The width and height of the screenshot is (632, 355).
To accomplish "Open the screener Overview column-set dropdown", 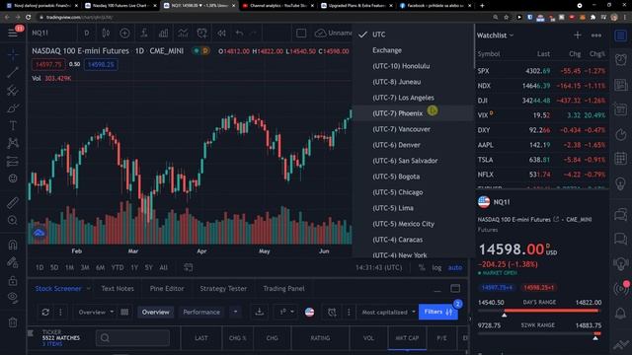I will [x=96, y=312].
